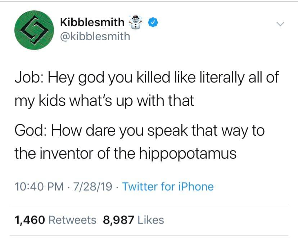Click the line starting 'God: How dare you'
This screenshot has height=238, width=298.
pyautogui.click(x=140, y=131)
